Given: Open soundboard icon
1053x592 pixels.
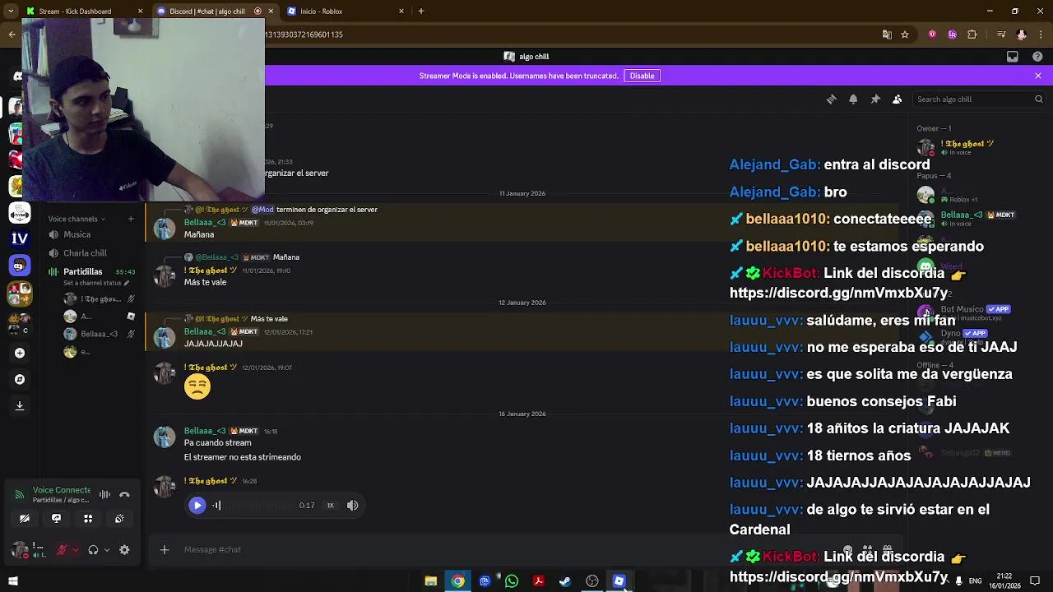Looking at the screenshot, I should point(119,519).
